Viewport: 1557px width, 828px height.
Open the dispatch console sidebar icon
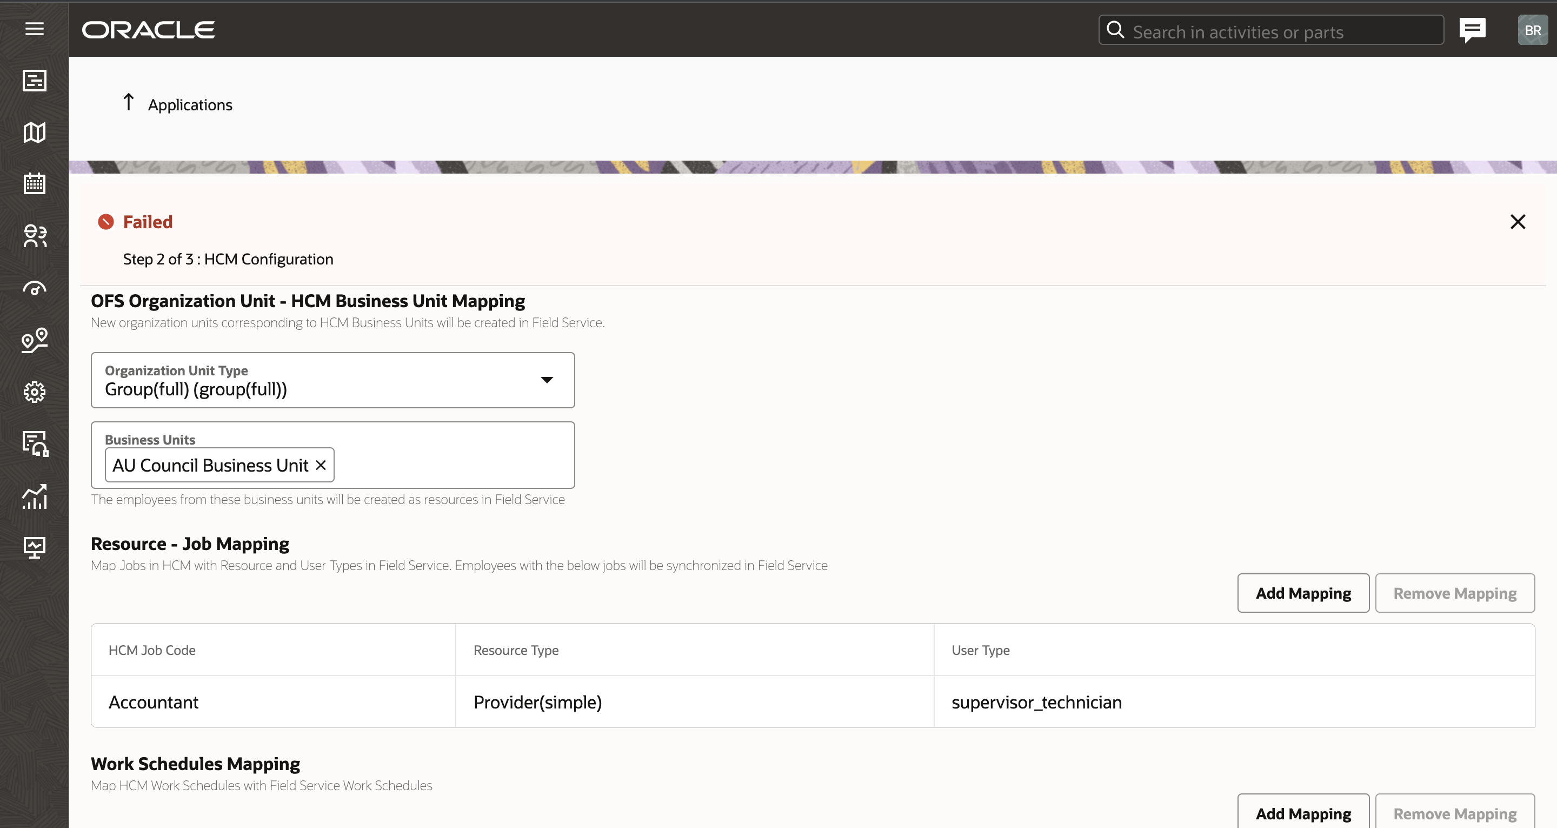point(35,81)
